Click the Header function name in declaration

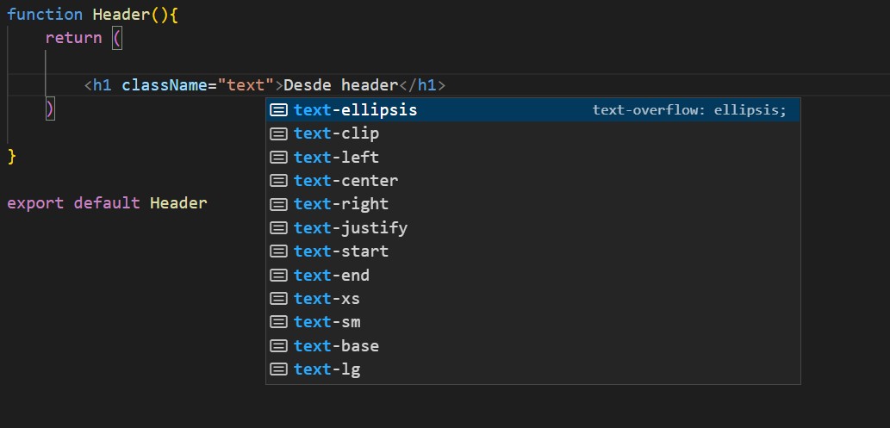click(121, 15)
